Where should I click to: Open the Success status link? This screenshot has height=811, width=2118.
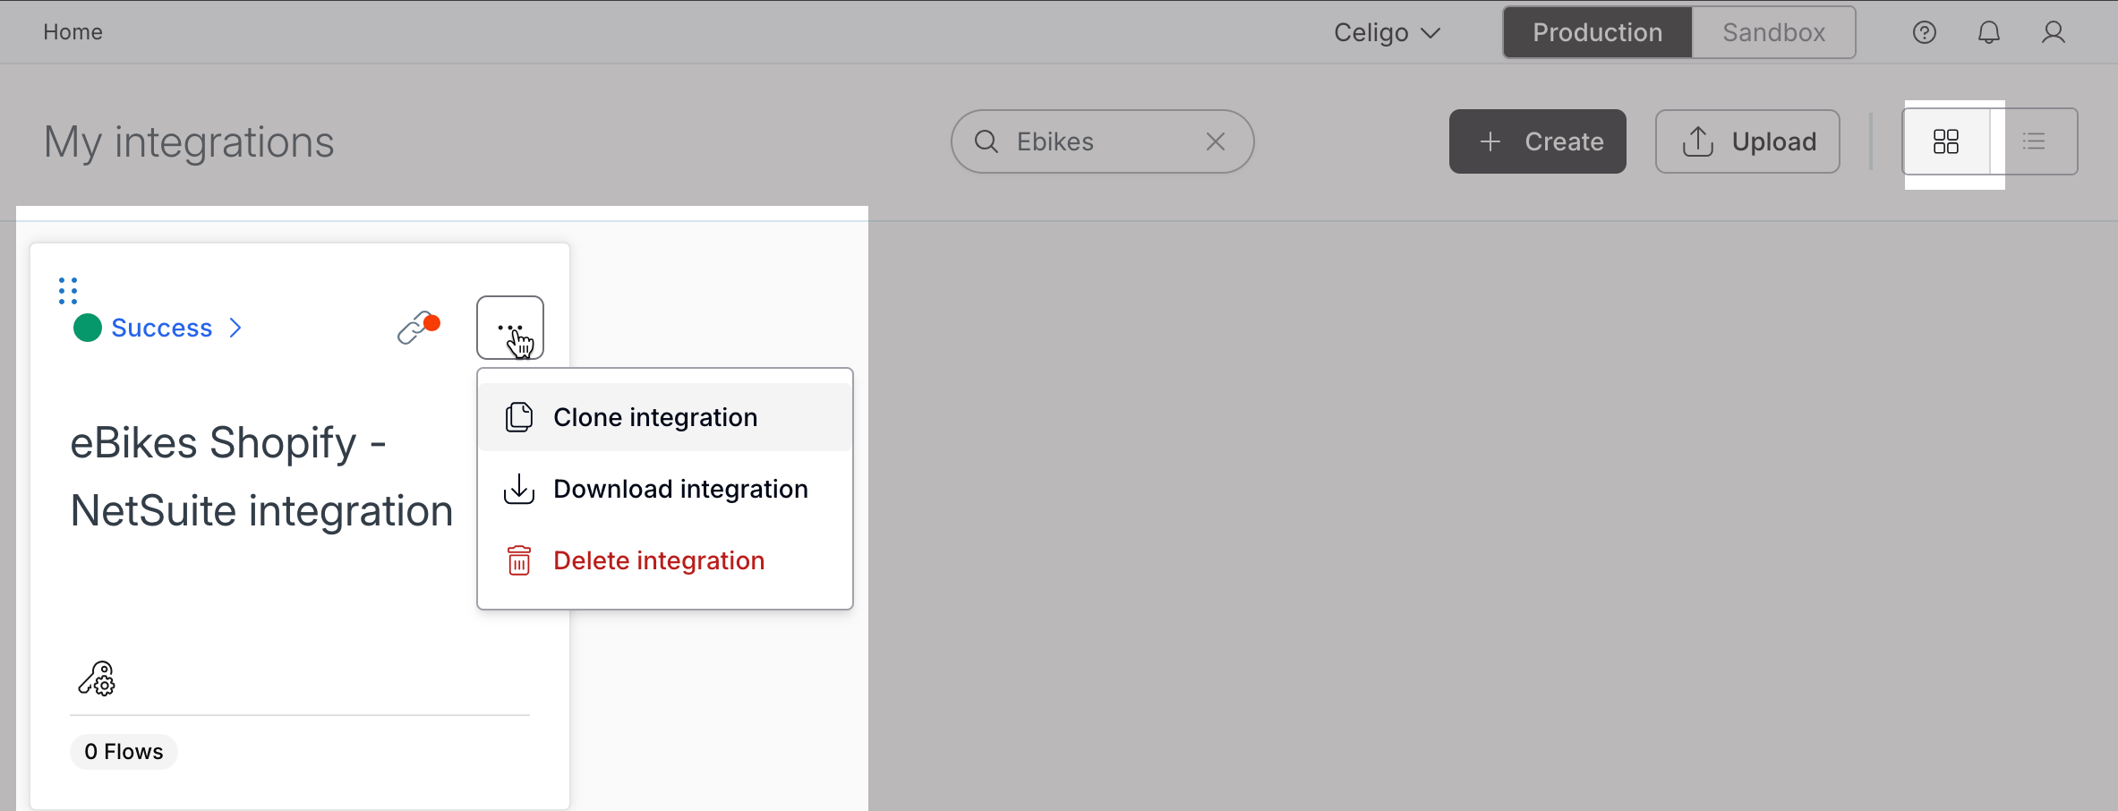click(x=162, y=329)
